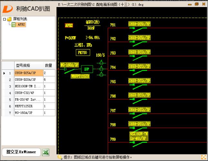Click the NSX100N-TM breaker label at P09

(139, 136)
